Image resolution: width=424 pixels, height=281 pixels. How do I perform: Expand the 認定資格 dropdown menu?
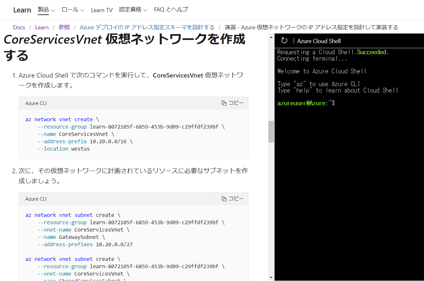coord(133,10)
